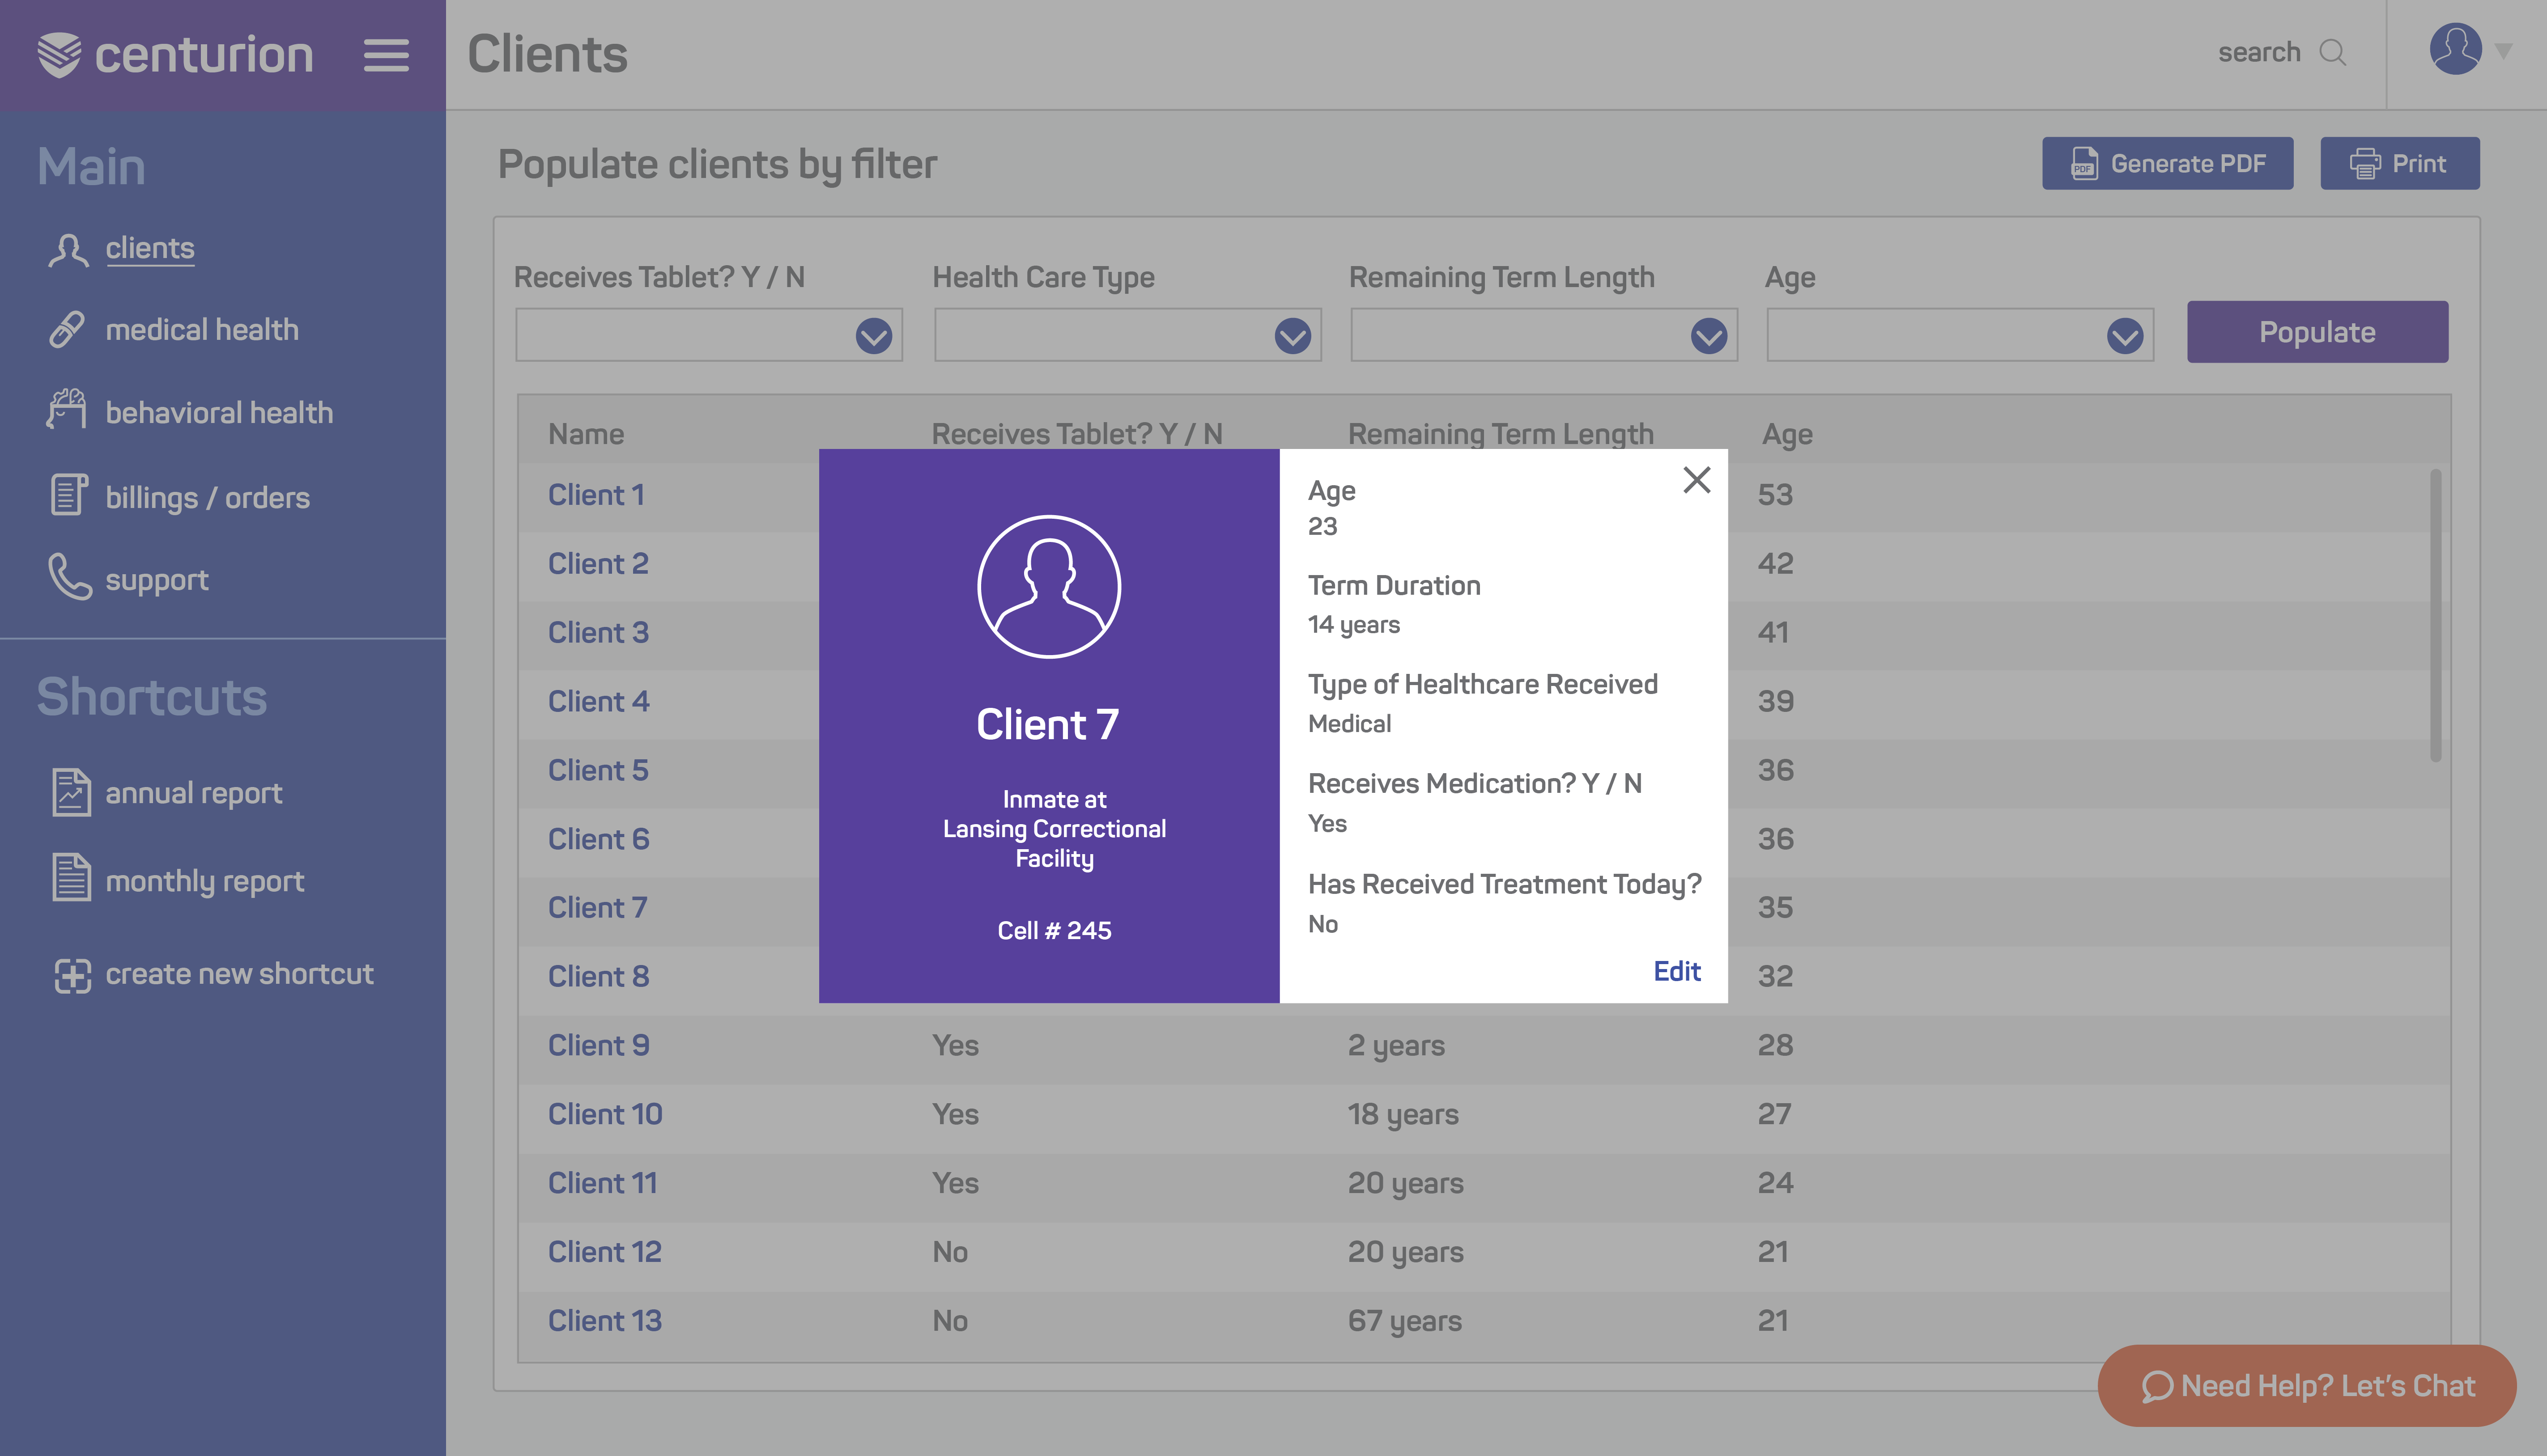The height and width of the screenshot is (1456, 2547).
Task: Click the centurion logo icon
Action: point(59,54)
